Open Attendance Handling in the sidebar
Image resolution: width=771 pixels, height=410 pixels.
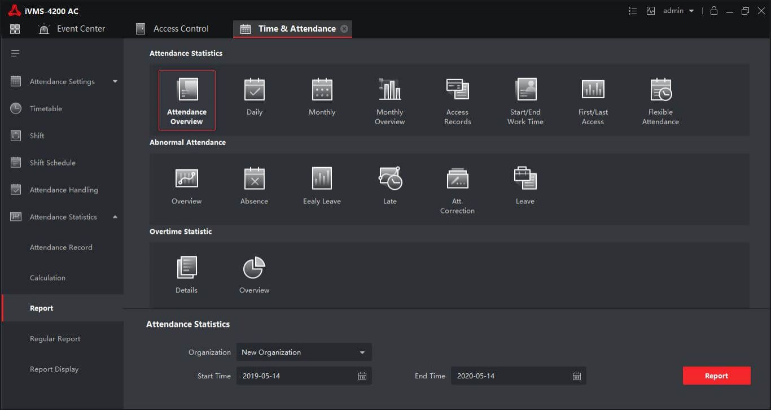pyautogui.click(x=63, y=190)
